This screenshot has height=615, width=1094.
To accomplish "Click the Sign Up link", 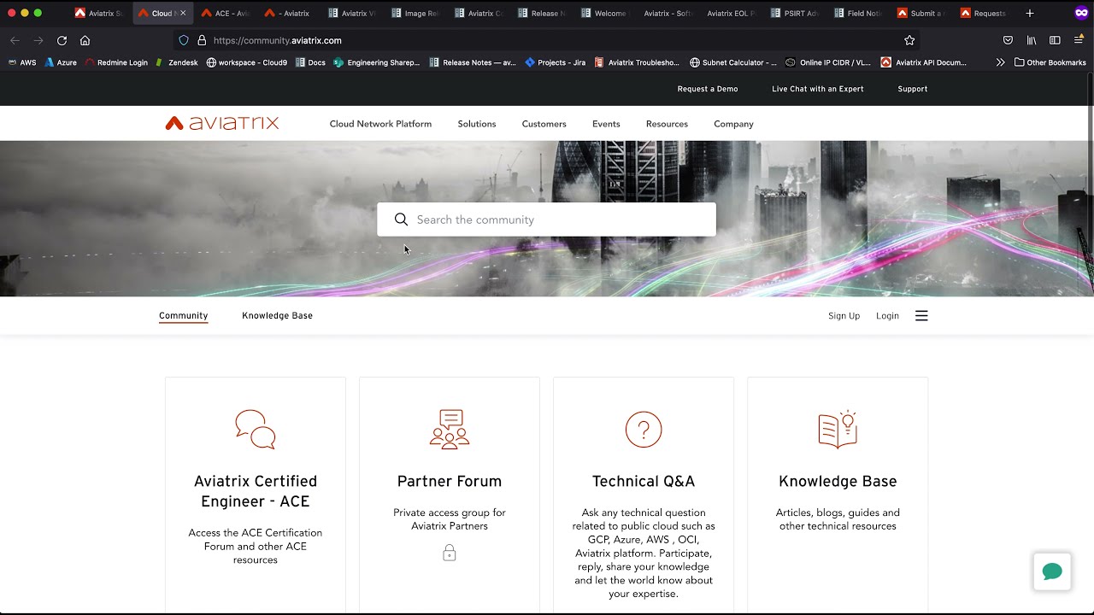I will [844, 316].
